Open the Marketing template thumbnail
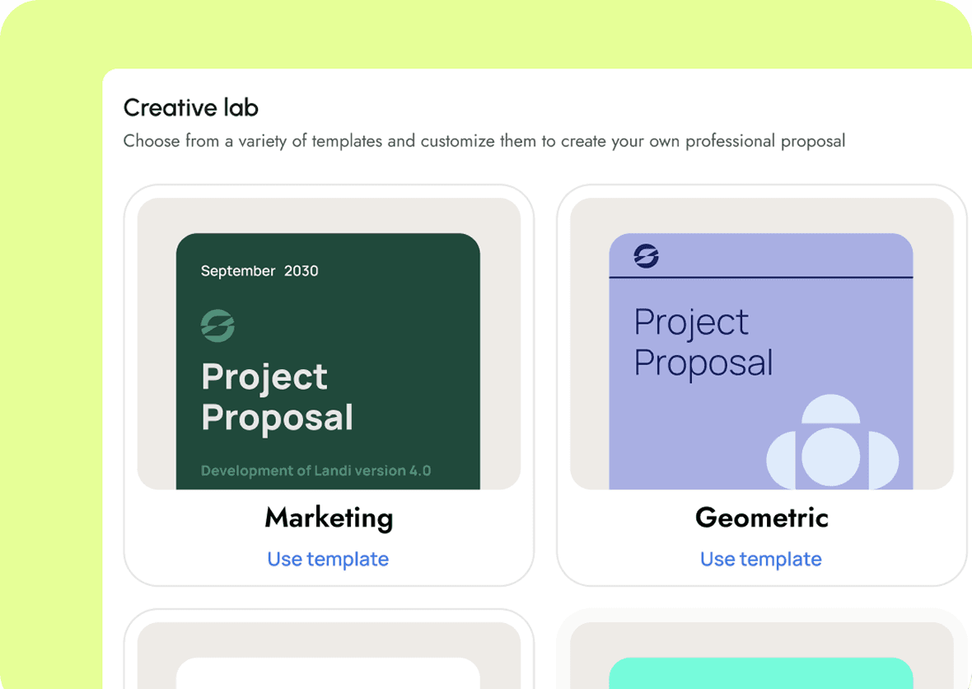 (x=329, y=344)
